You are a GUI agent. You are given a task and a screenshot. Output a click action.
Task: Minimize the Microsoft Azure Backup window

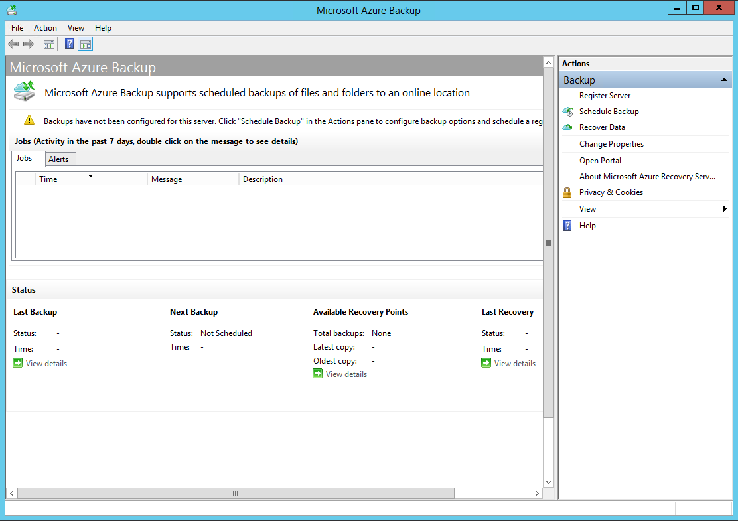pos(677,7)
